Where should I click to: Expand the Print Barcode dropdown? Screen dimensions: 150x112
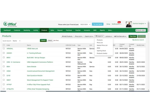pos(120,36)
